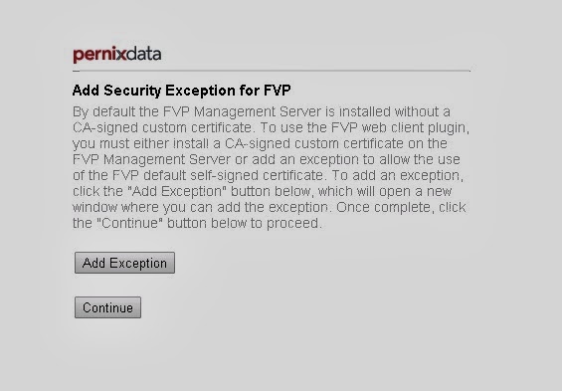Viewport: 562px width, 391px height.
Task: Click the line starting "window where you can add"
Action: (270, 207)
